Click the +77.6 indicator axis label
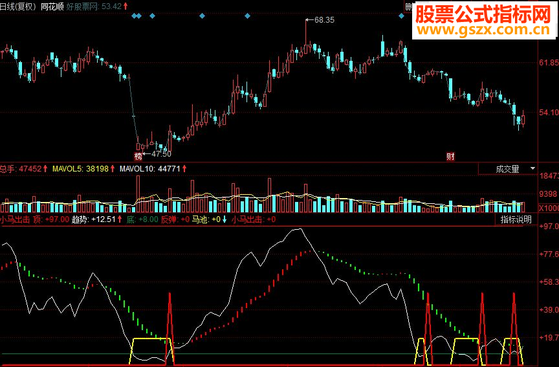Viewport: 559px width, 367px height. tap(549, 254)
